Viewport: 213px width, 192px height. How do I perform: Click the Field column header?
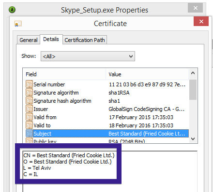pyautogui.click(x=64, y=74)
